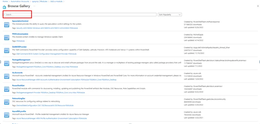
Task: Click the BIOS tag under DellBIOSProvider
Action: (x=31, y=54)
